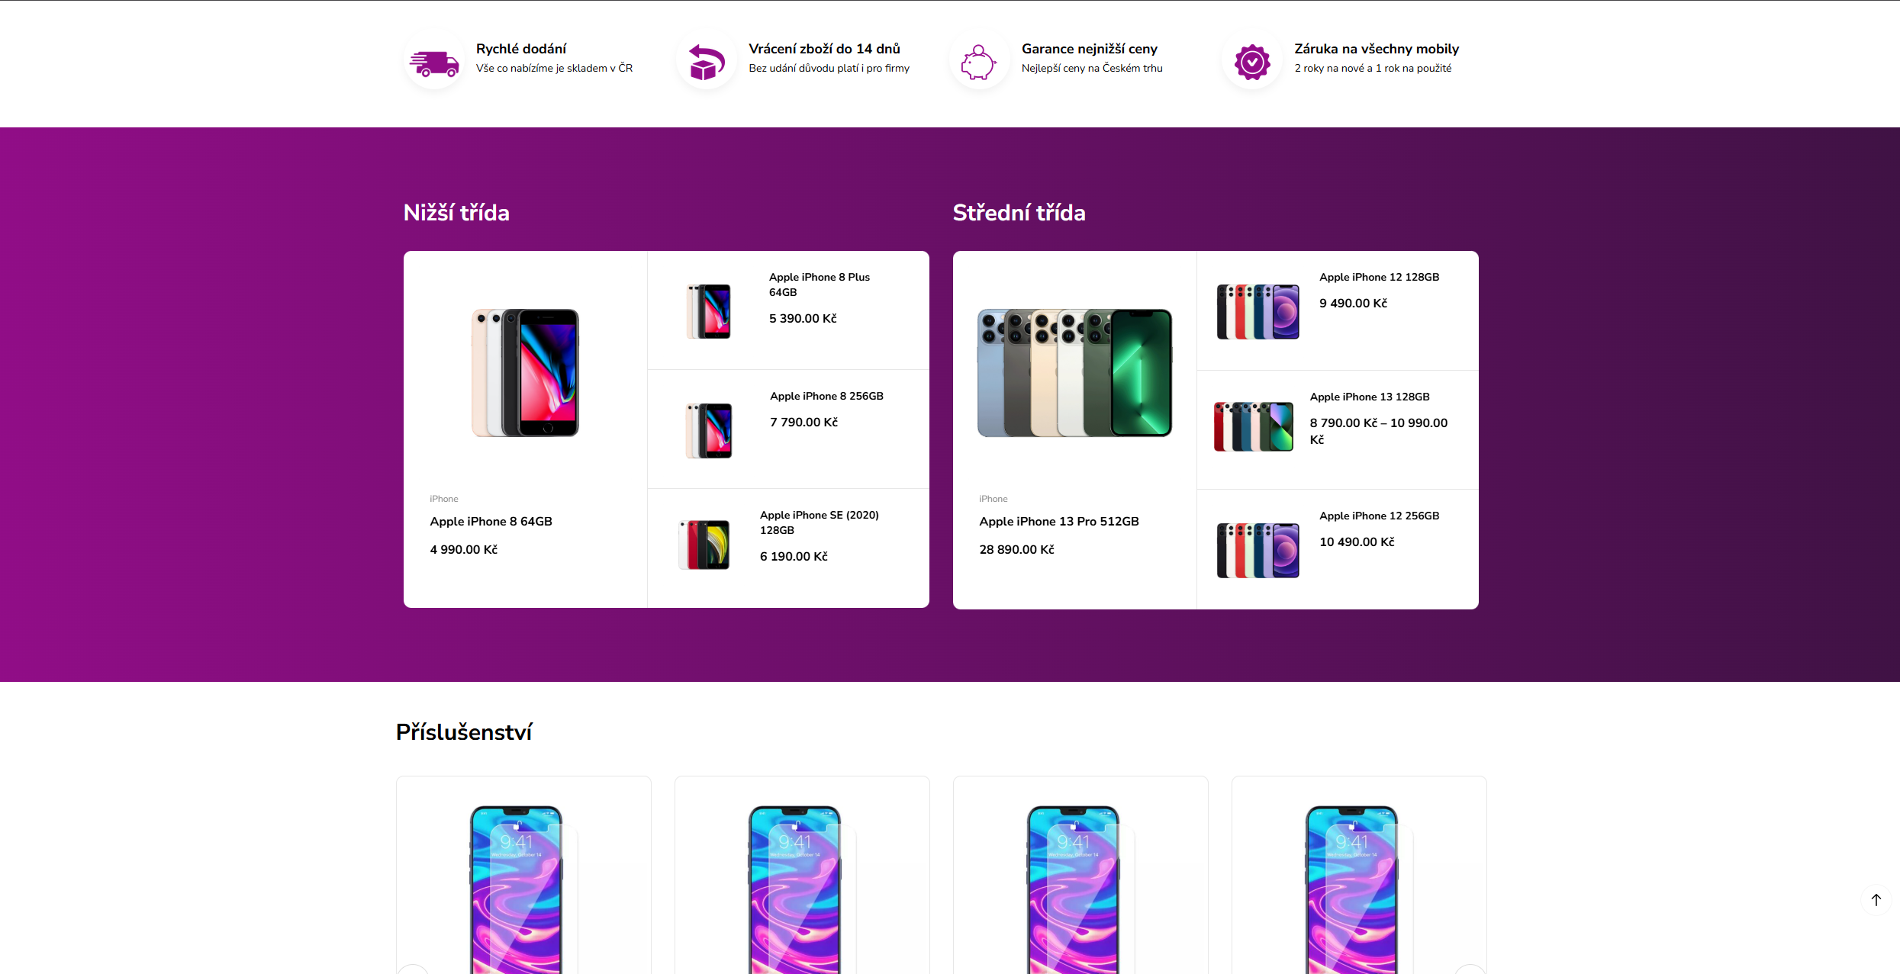Open Apple iPhone 8 64GB product image

pyautogui.click(x=525, y=373)
